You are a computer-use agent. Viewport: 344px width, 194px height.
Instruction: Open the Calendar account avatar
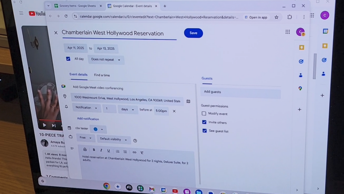(x=301, y=32)
